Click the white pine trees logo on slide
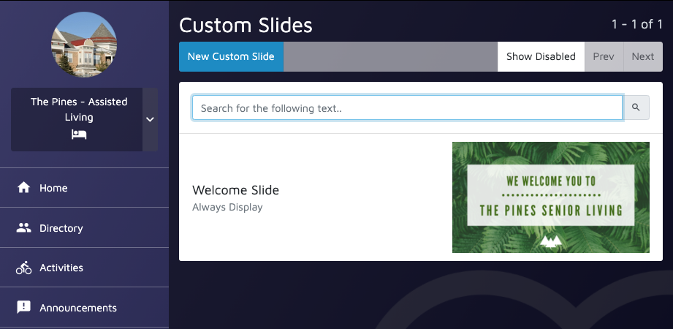673x329 pixels. click(551, 241)
